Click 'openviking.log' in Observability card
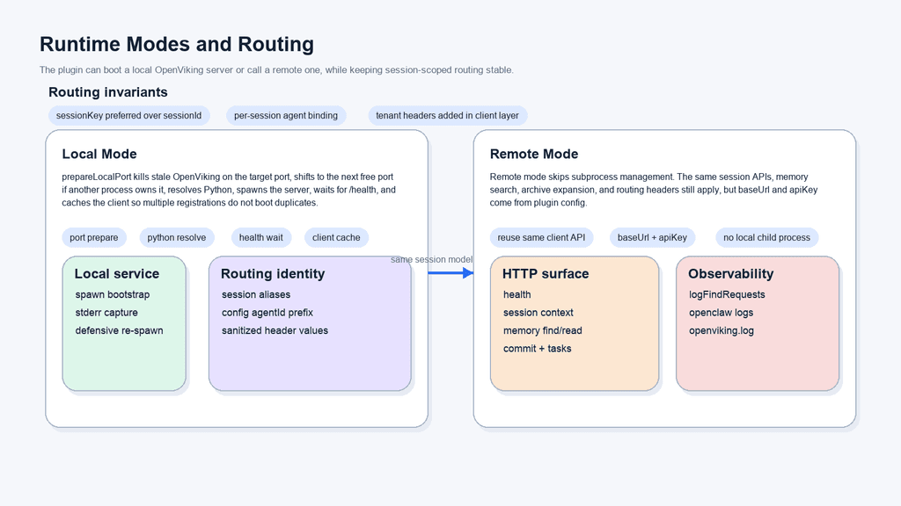The image size is (901, 506). [x=722, y=330]
